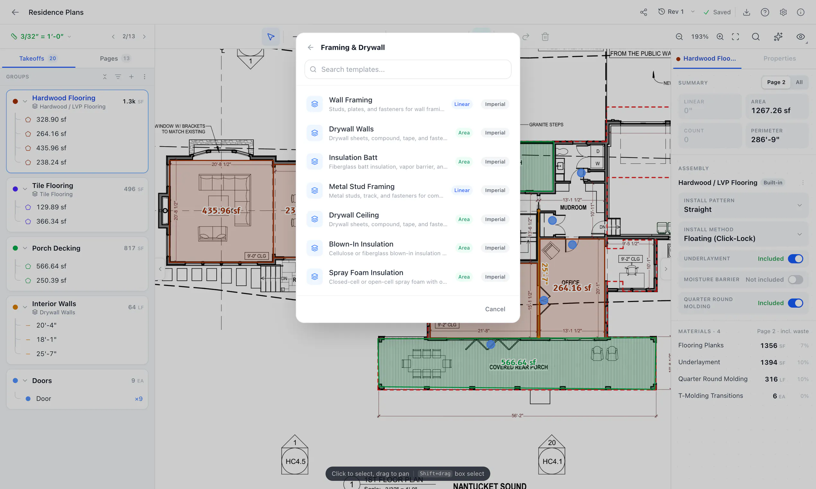Click the search icon in canvas toolbar
Image resolution: width=816 pixels, height=489 pixels.
coord(756,37)
